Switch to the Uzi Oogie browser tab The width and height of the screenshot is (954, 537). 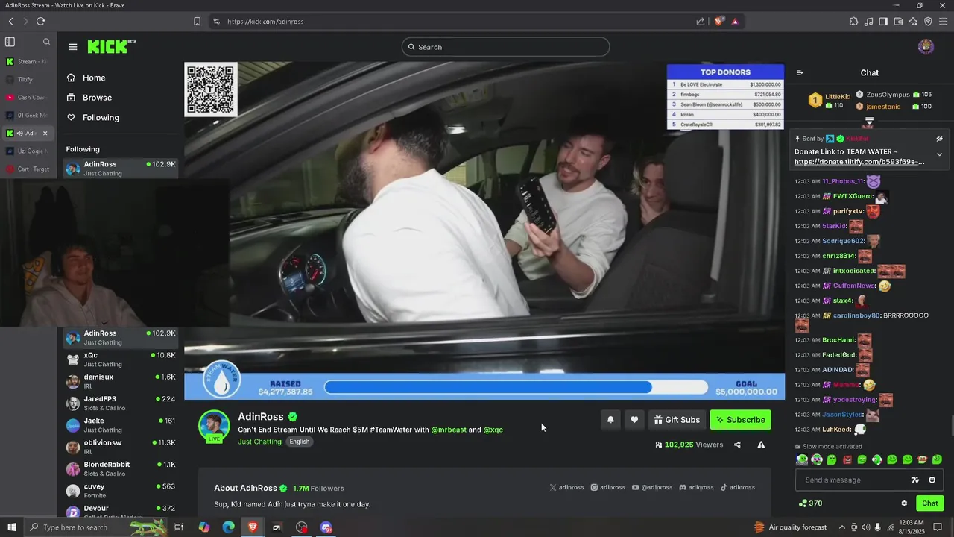click(x=27, y=151)
